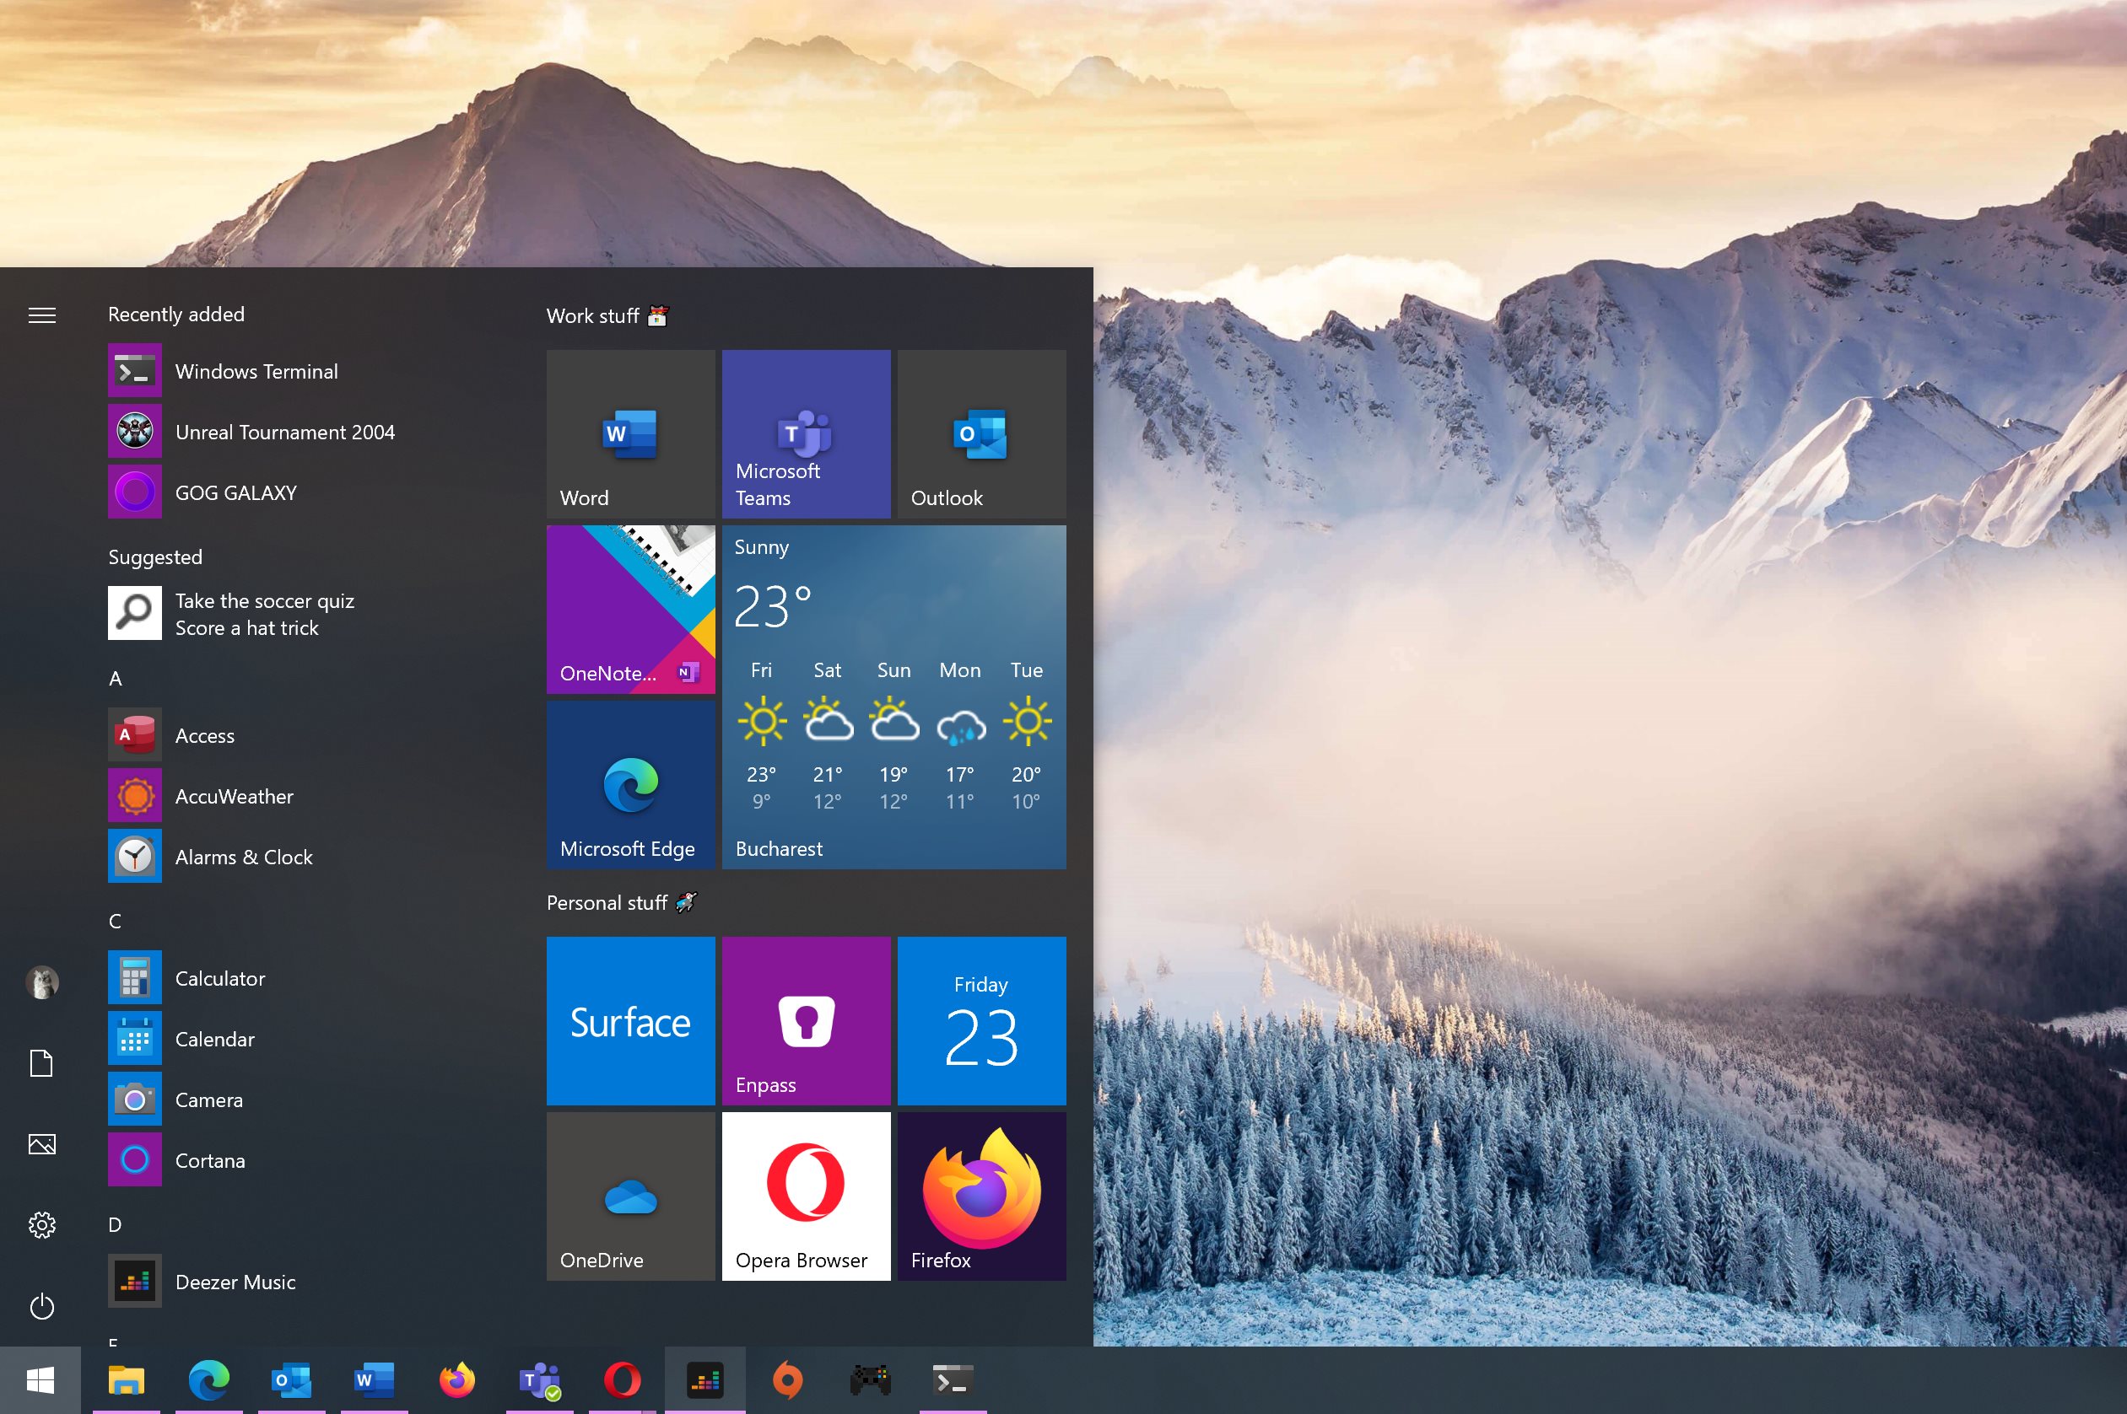Click the Personal stuff group title
Screen dimensions: 2127x1414
[621, 903]
